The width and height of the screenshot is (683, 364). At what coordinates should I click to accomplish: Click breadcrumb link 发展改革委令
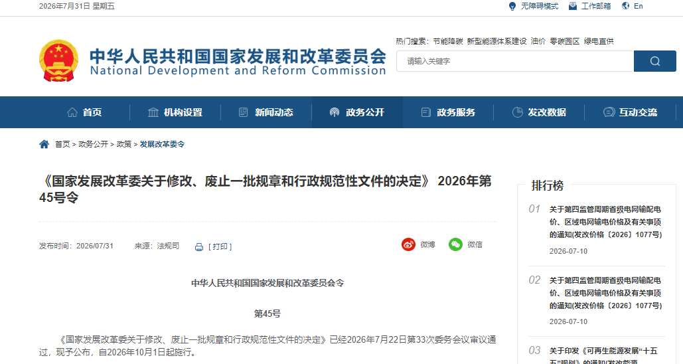click(x=162, y=144)
